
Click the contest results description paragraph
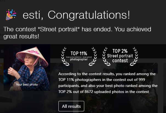point(108,83)
